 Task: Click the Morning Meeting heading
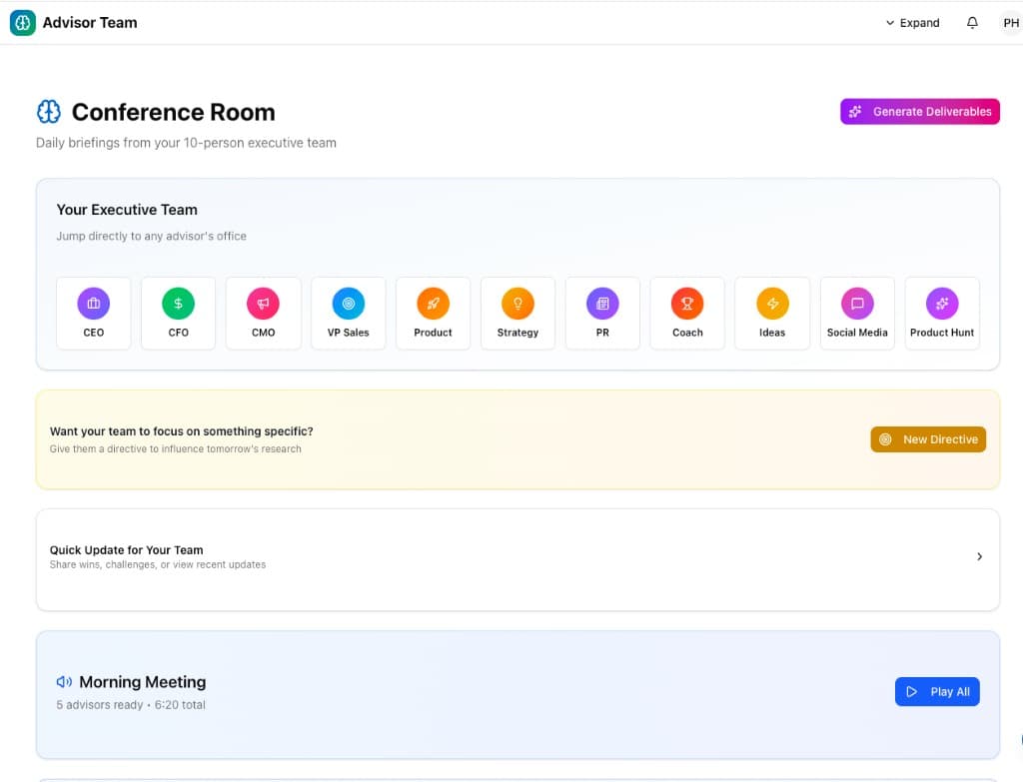[143, 681]
